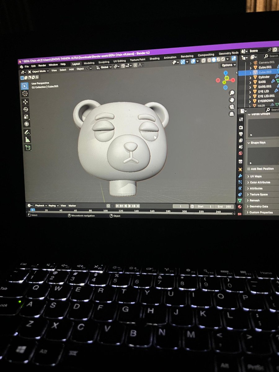Select the Move tool
This screenshot has height=372, width=279.
pos(25,102)
